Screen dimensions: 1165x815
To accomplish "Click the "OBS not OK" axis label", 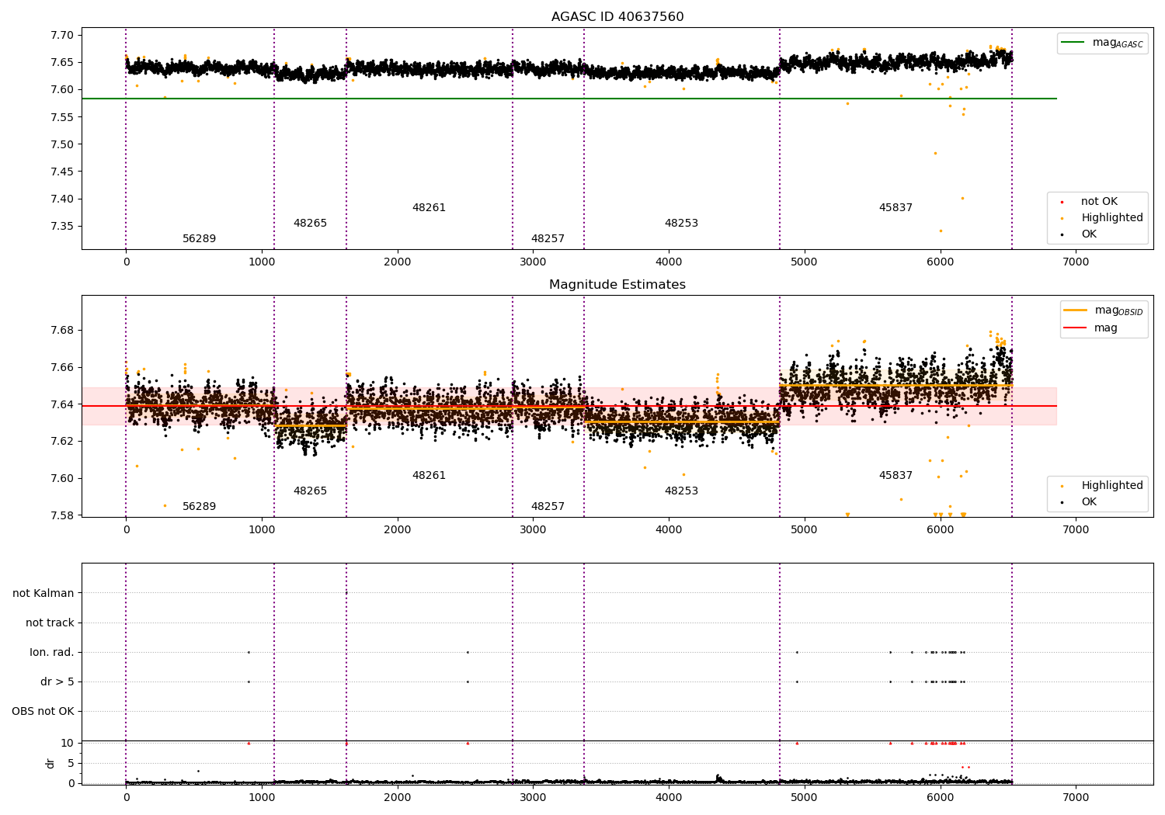I will coord(43,712).
